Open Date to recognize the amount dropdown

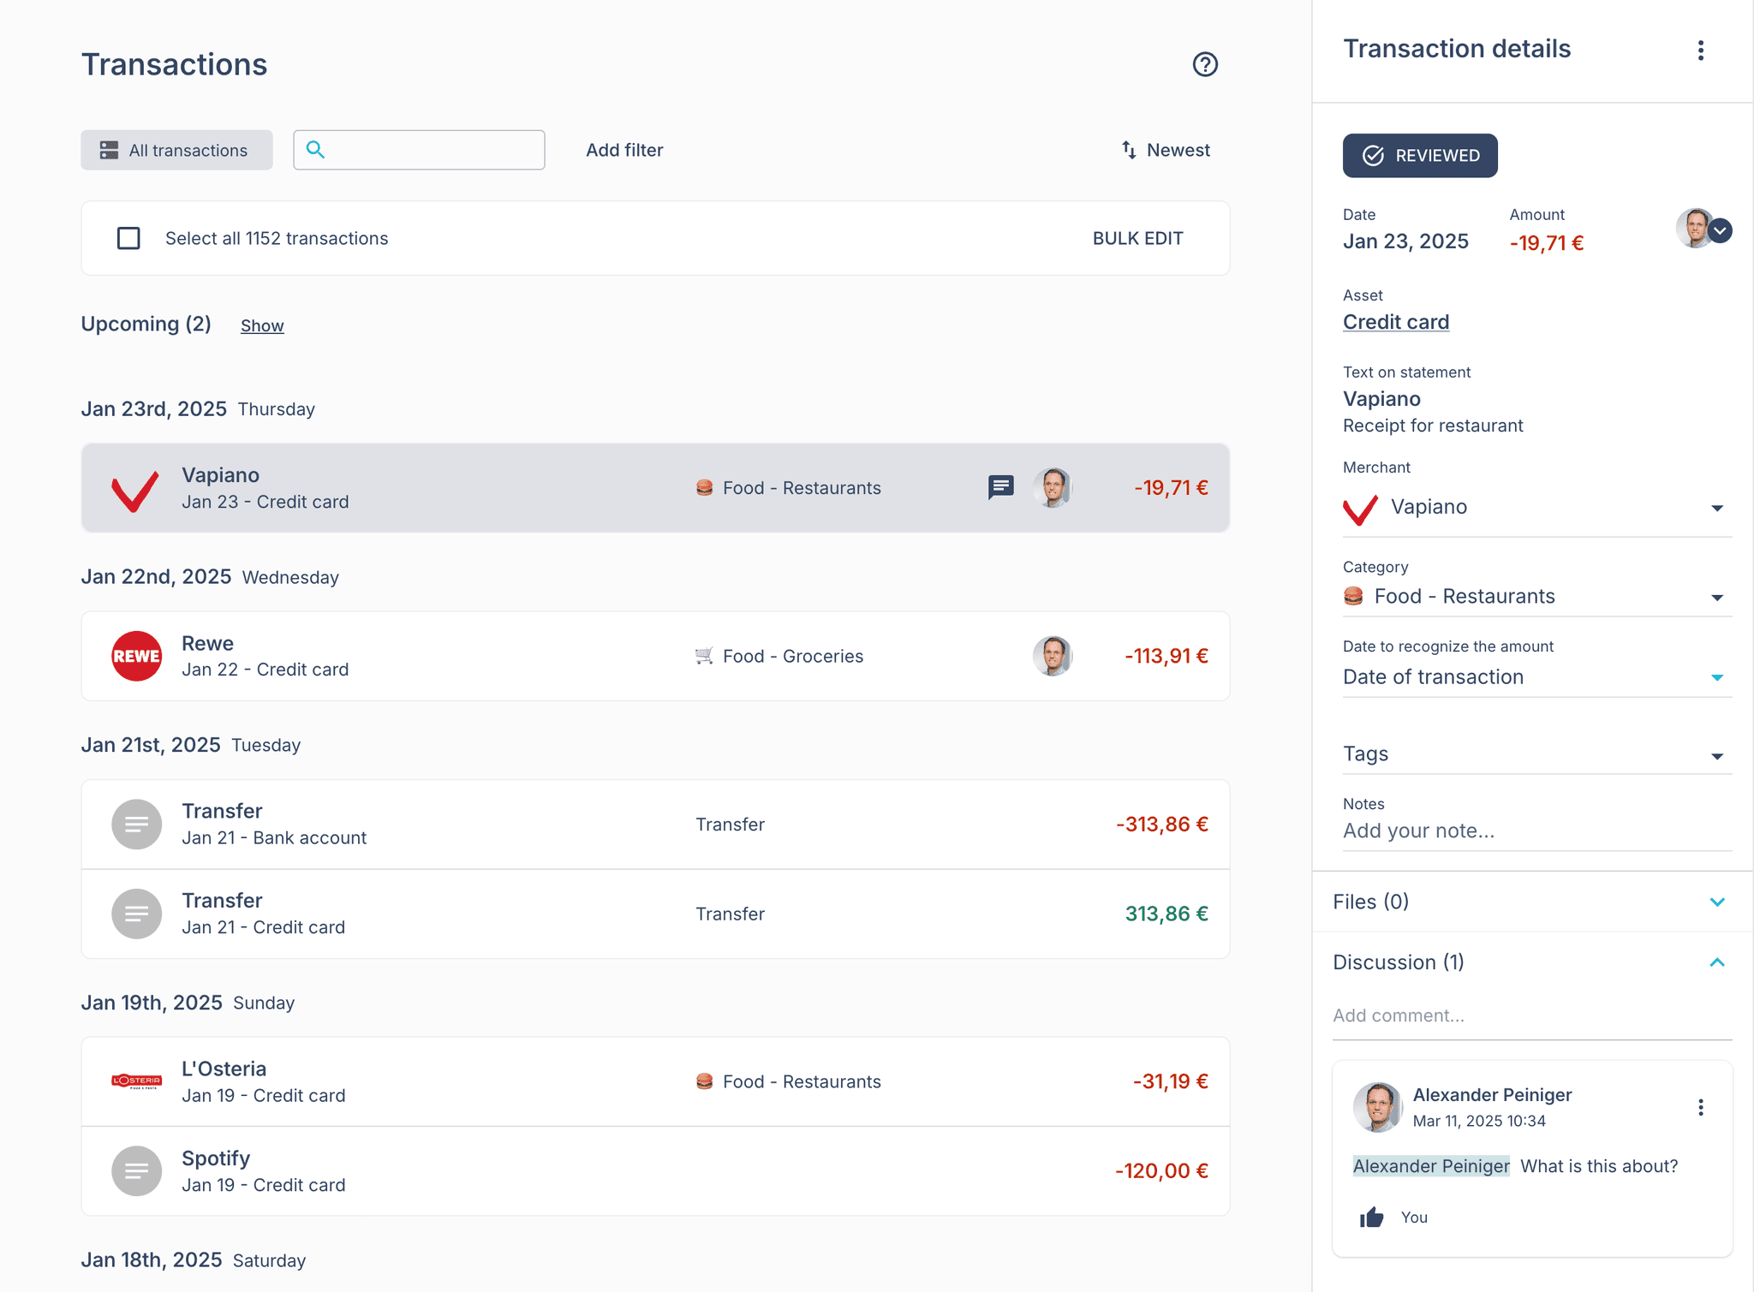tap(1716, 677)
